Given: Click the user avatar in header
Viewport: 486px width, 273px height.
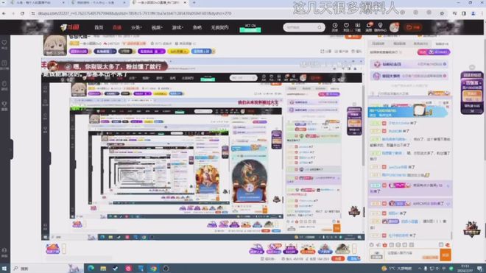Looking at the screenshot, I should pyautogui.click(x=394, y=27).
